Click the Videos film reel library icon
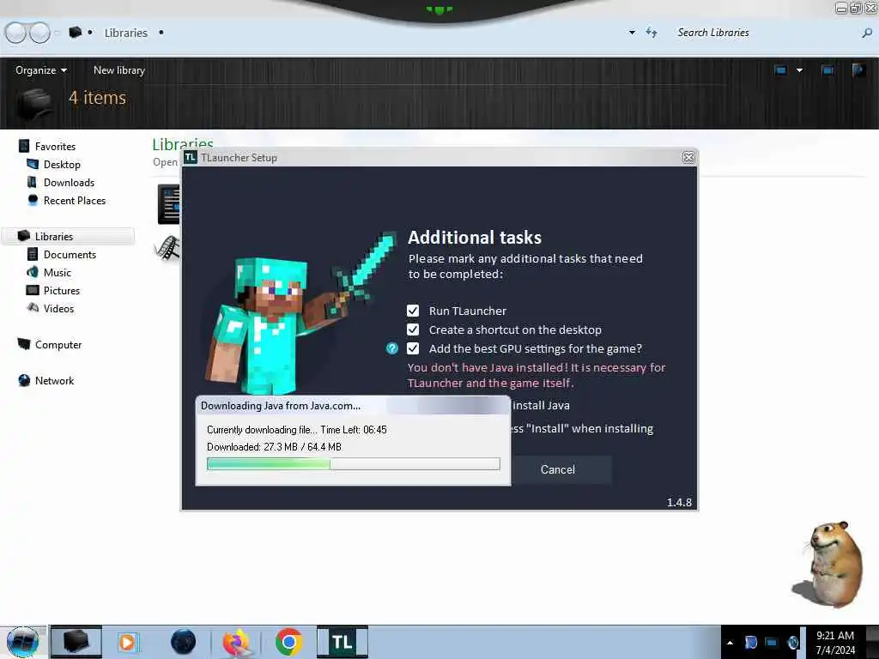The image size is (879, 659). pos(167,248)
